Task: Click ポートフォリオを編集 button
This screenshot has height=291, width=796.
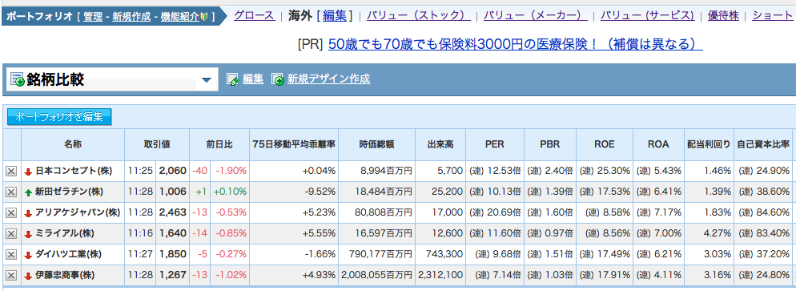Action: pyautogui.click(x=59, y=117)
